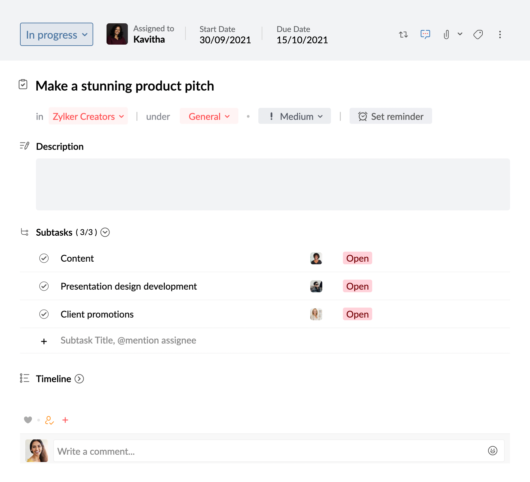
Task: Open the comments chat bubble icon
Action: pyautogui.click(x=425, y=34)
